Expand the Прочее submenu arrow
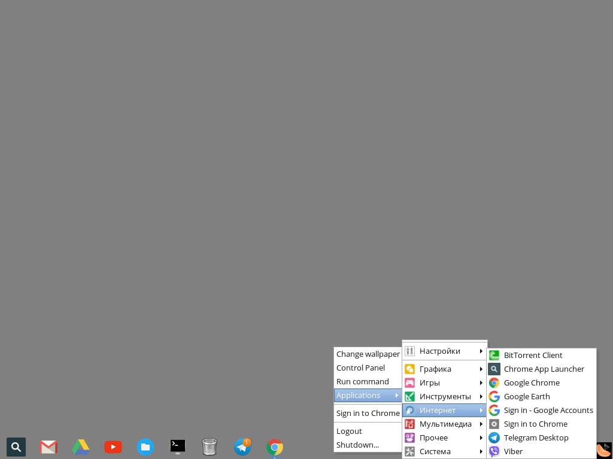 click(481, 438)
